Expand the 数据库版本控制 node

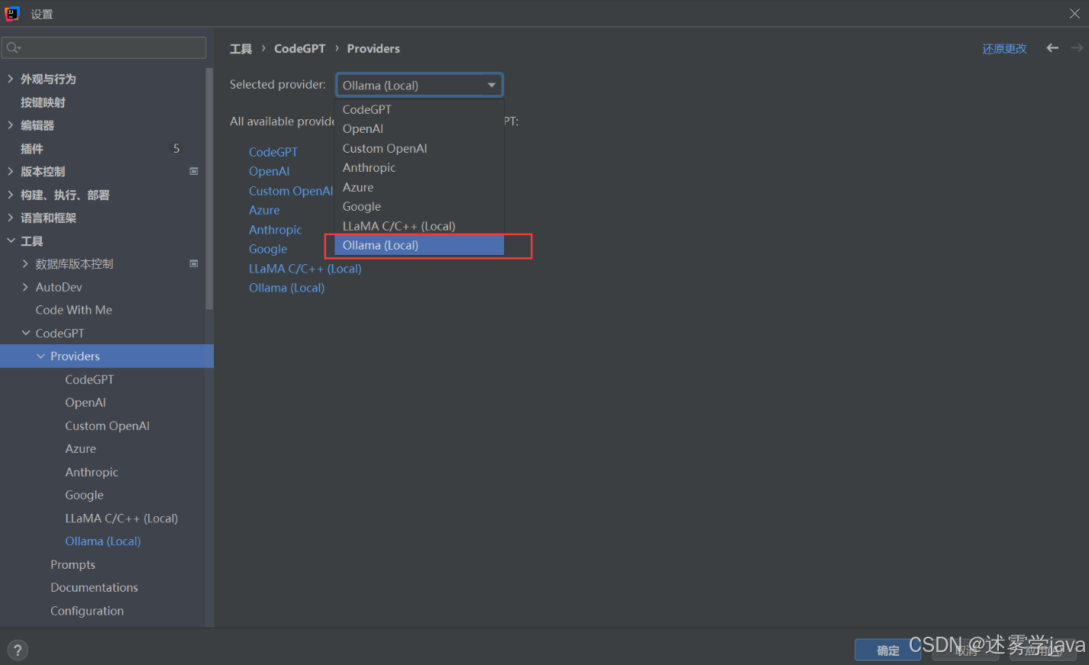click(x=25, y=264)
